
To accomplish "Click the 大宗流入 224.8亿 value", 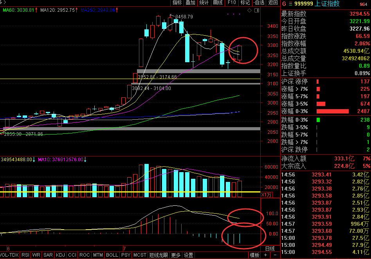I will coord(344,166).
